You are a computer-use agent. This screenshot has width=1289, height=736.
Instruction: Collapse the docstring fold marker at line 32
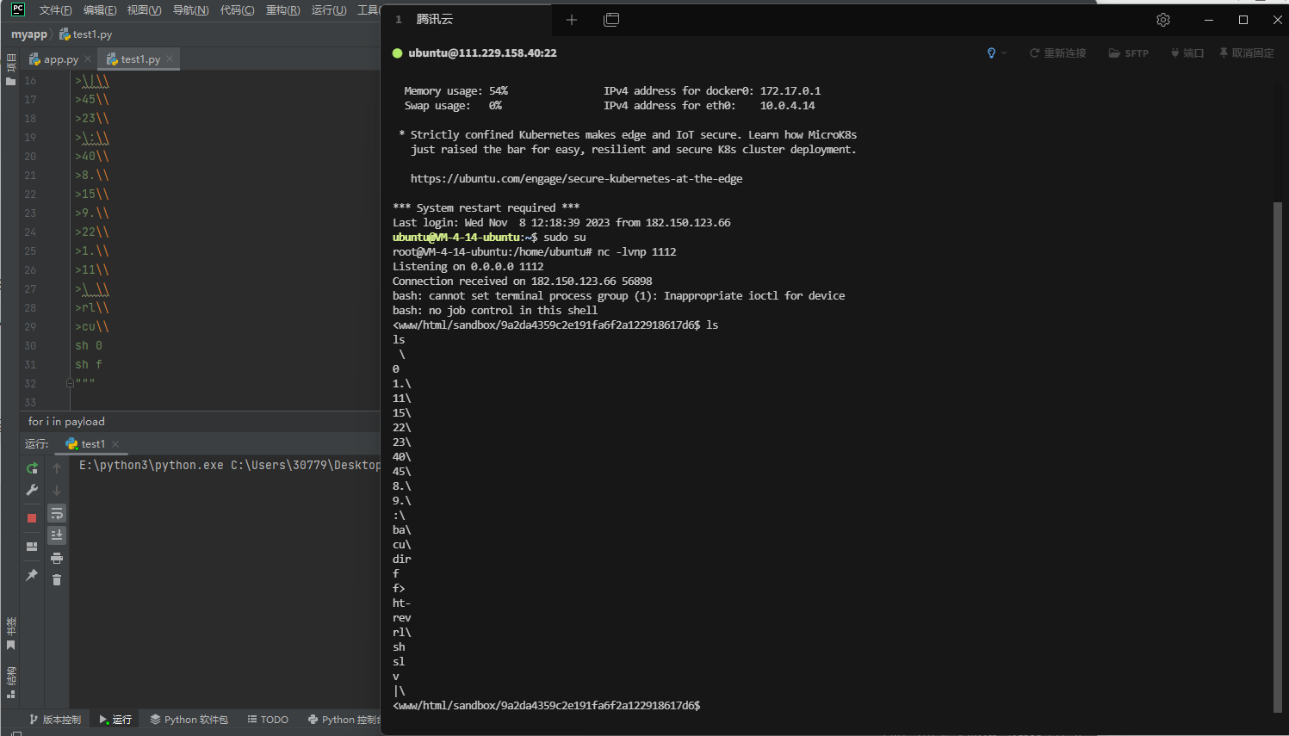click(70, 383)
